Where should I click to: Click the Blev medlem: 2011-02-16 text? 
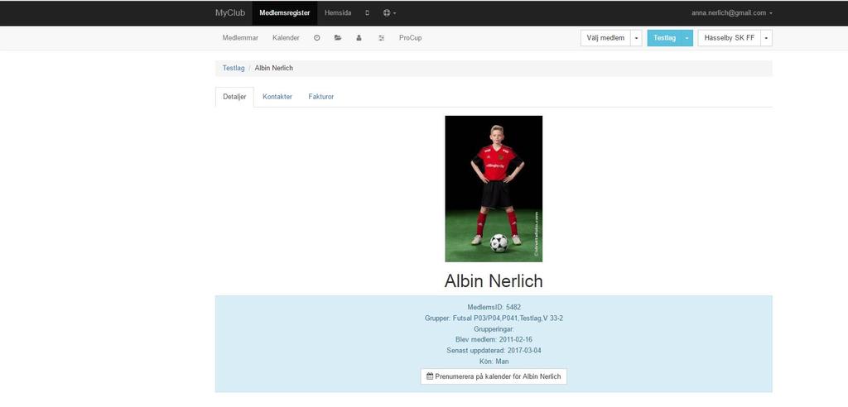coord(494,339)
